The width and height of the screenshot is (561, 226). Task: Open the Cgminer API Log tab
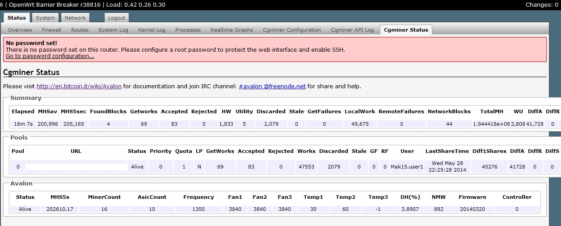[352, 30]
